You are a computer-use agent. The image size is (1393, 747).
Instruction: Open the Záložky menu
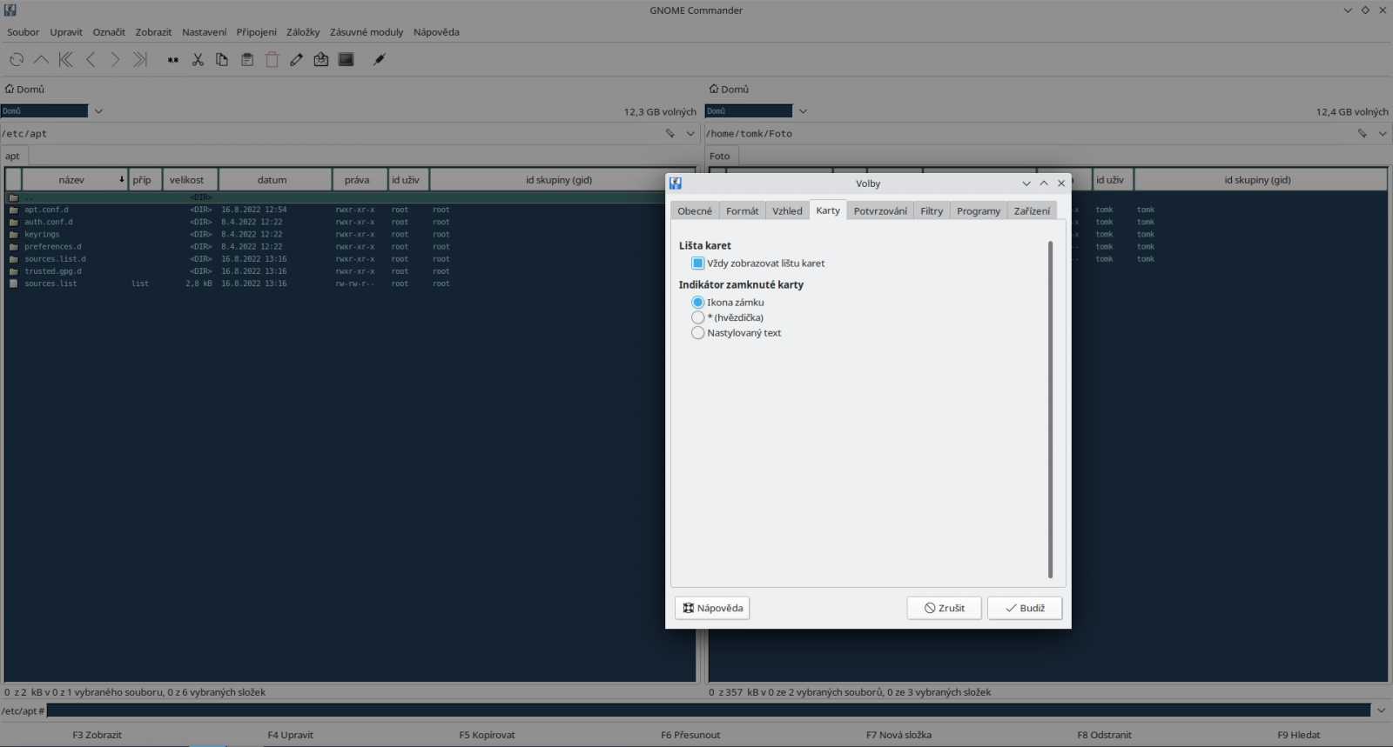click(303, 32)
